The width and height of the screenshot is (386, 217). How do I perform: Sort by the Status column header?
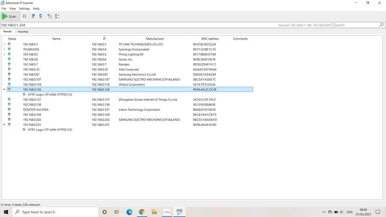point(12,39)
